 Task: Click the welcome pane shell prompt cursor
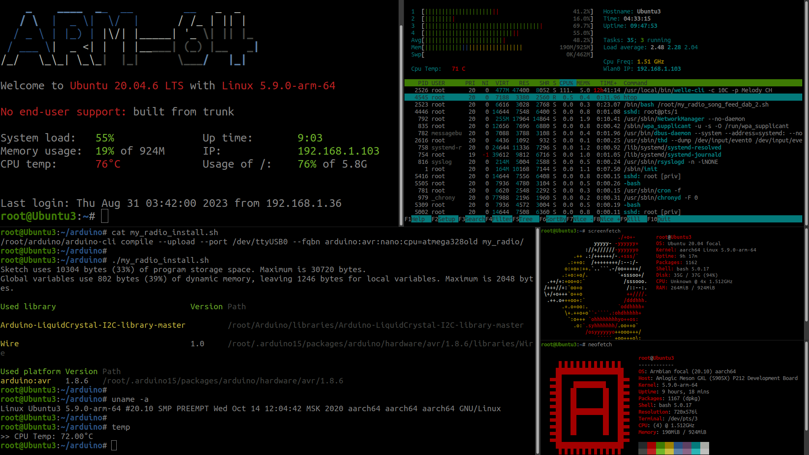tap(104, 216)
